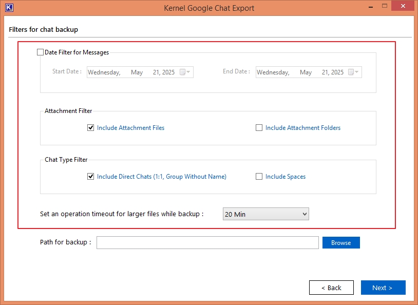Return with the Back button
The width and height of the screenshot is (418, 305).
click(331, 288)
